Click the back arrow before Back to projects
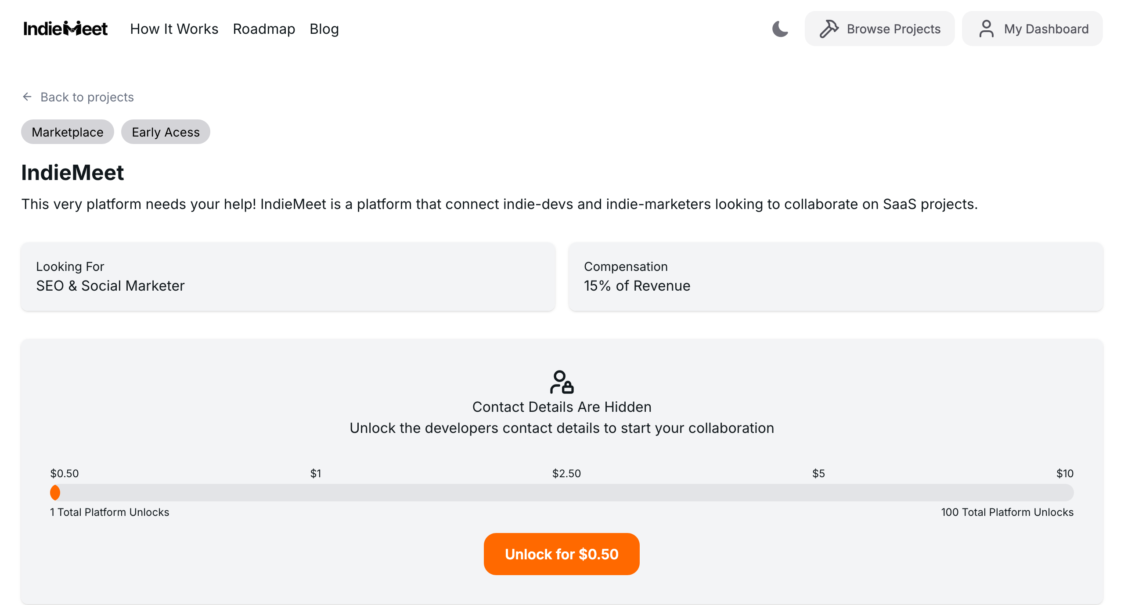 coord(27,97)
